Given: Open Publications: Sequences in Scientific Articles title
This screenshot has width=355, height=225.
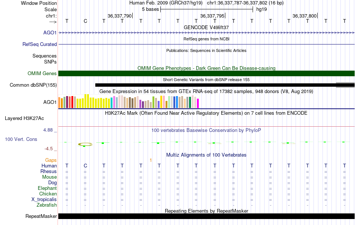Looking at the screenshot, I should [x=206, y=50].
